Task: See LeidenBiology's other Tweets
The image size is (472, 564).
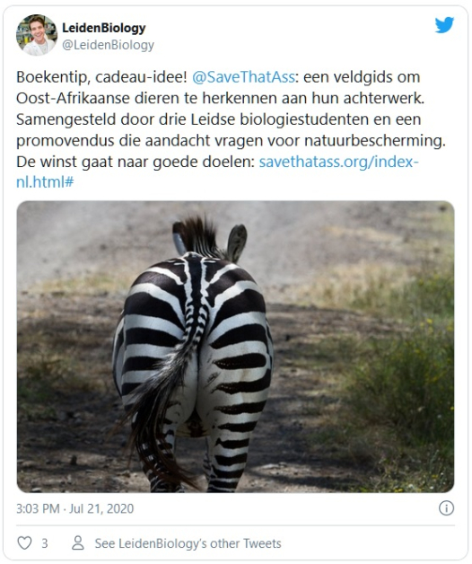Action: click(x=188, y=543)
